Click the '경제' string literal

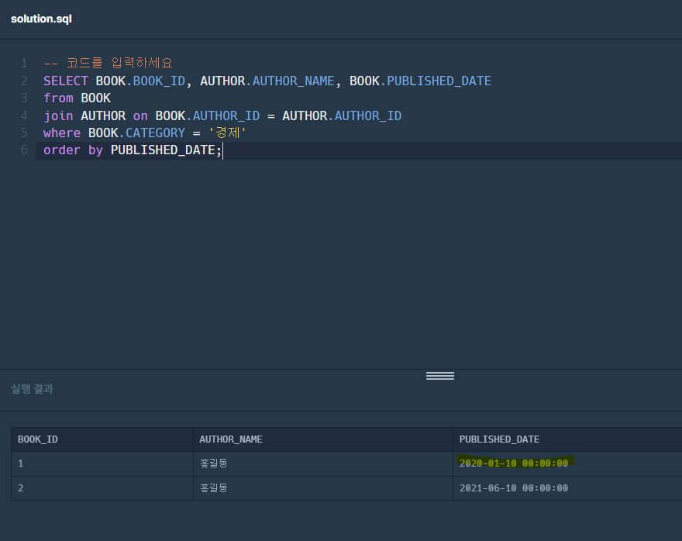(x=228, y=133)
